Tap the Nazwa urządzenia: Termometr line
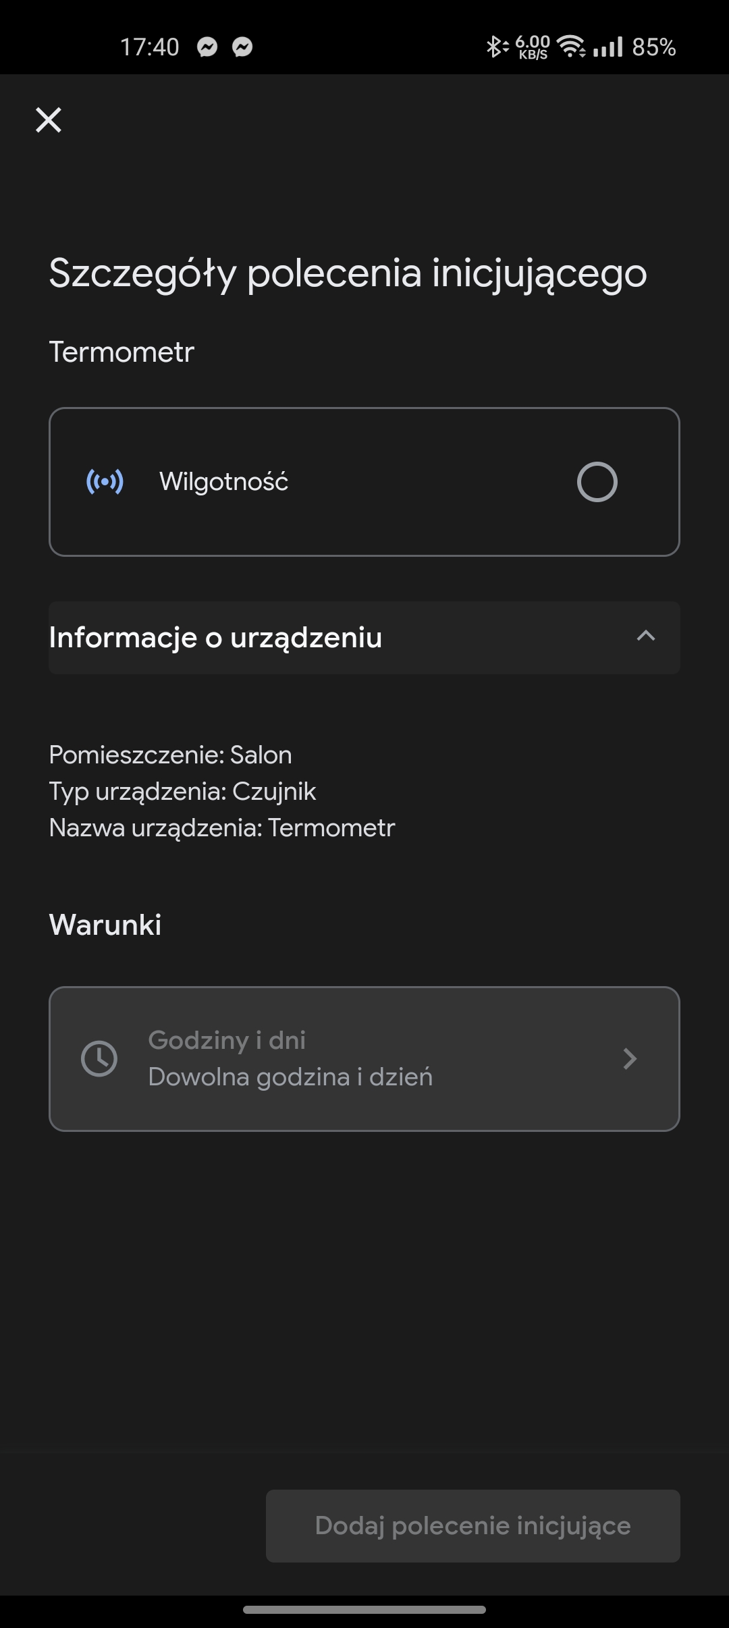729x1628 pixels. pos(221,827)
